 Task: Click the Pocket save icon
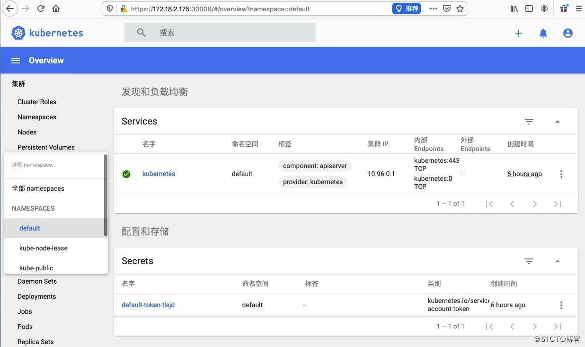(x=446, y=9)
